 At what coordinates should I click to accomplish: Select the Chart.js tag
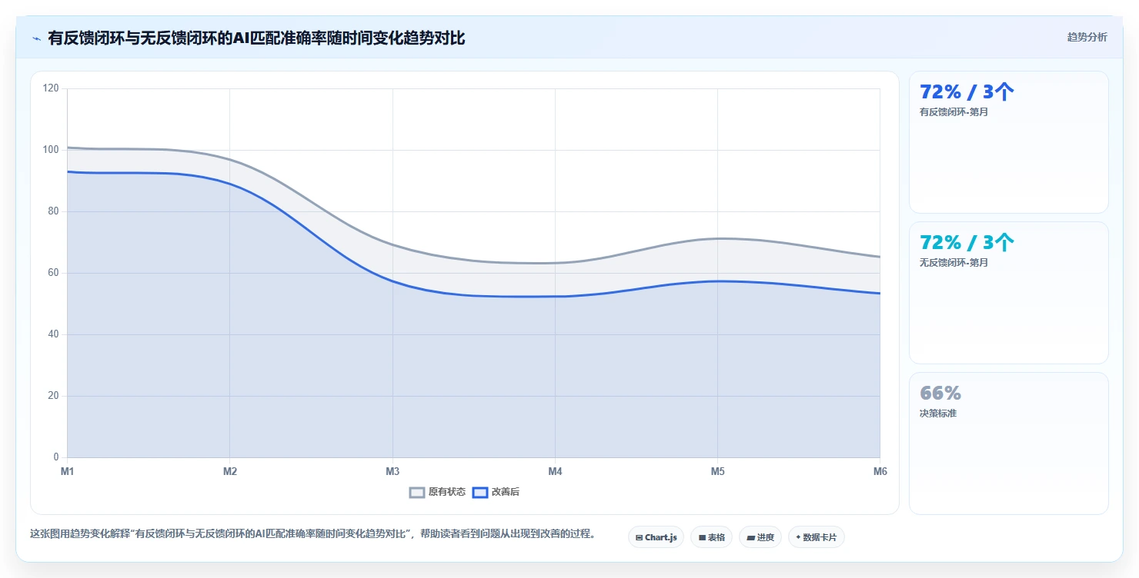pos(656,537)
